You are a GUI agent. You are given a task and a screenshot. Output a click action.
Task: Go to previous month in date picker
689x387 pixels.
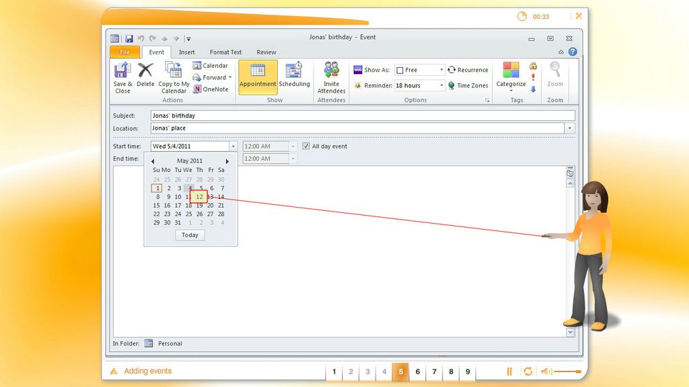153,161
